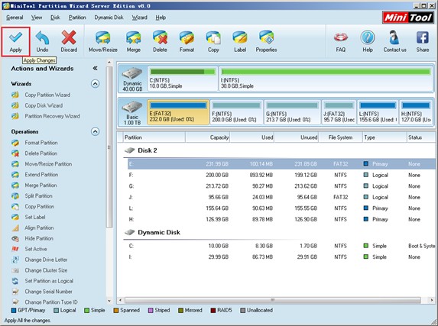Select J:(FAT32) 95.7 GB partition block
The width and height of the screenshot is (438, 326).
(339, 112)
